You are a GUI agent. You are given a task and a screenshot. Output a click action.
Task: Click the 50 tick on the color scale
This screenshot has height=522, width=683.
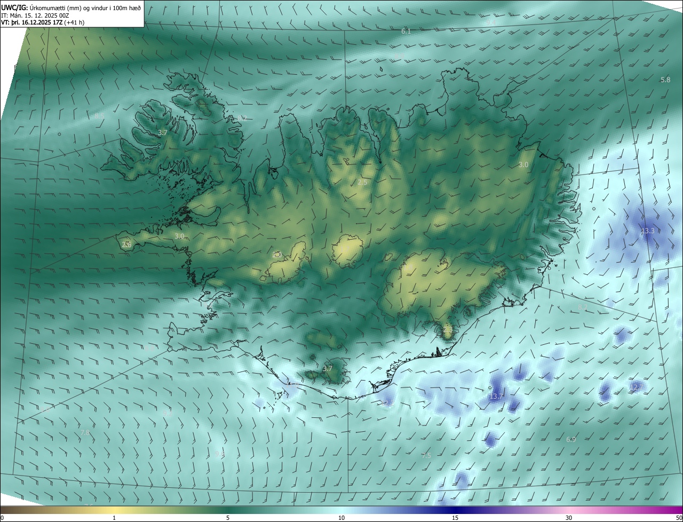(x=678, y=518)
